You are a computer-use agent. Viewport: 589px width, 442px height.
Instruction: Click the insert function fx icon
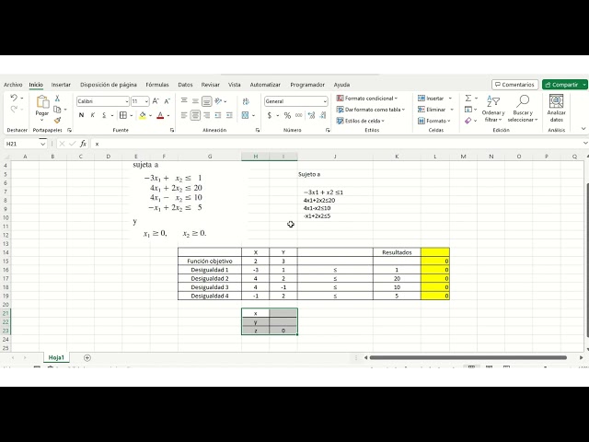click(83, 144)
